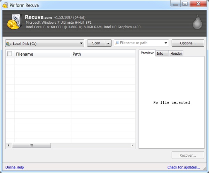This screenshot has width=209, height=173.
Task: Open the Options dialog
Action: point(188,43)
